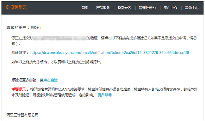Visit the 帮助中心 help center
The width and height of the screenshot is (205, 121).
192,8
